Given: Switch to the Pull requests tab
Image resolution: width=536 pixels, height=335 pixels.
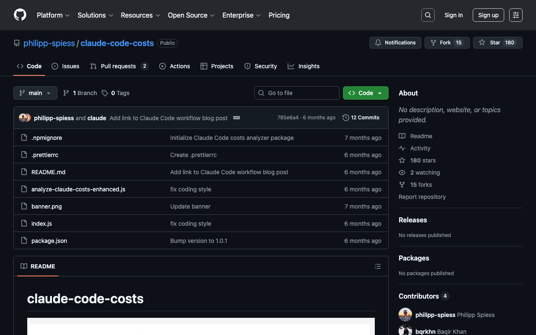Looking at the screenshot, I should pyautogui.click(x=118, y=66).
